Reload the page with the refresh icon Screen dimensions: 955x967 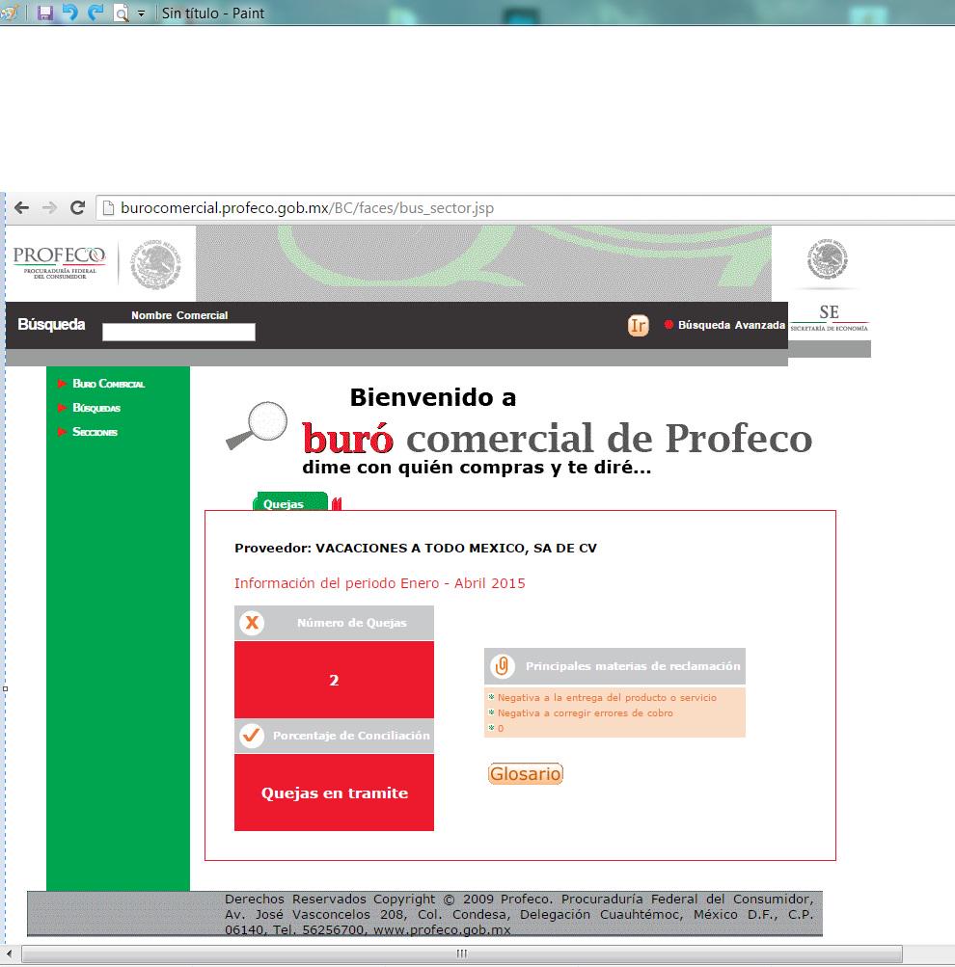click(77, 208)
